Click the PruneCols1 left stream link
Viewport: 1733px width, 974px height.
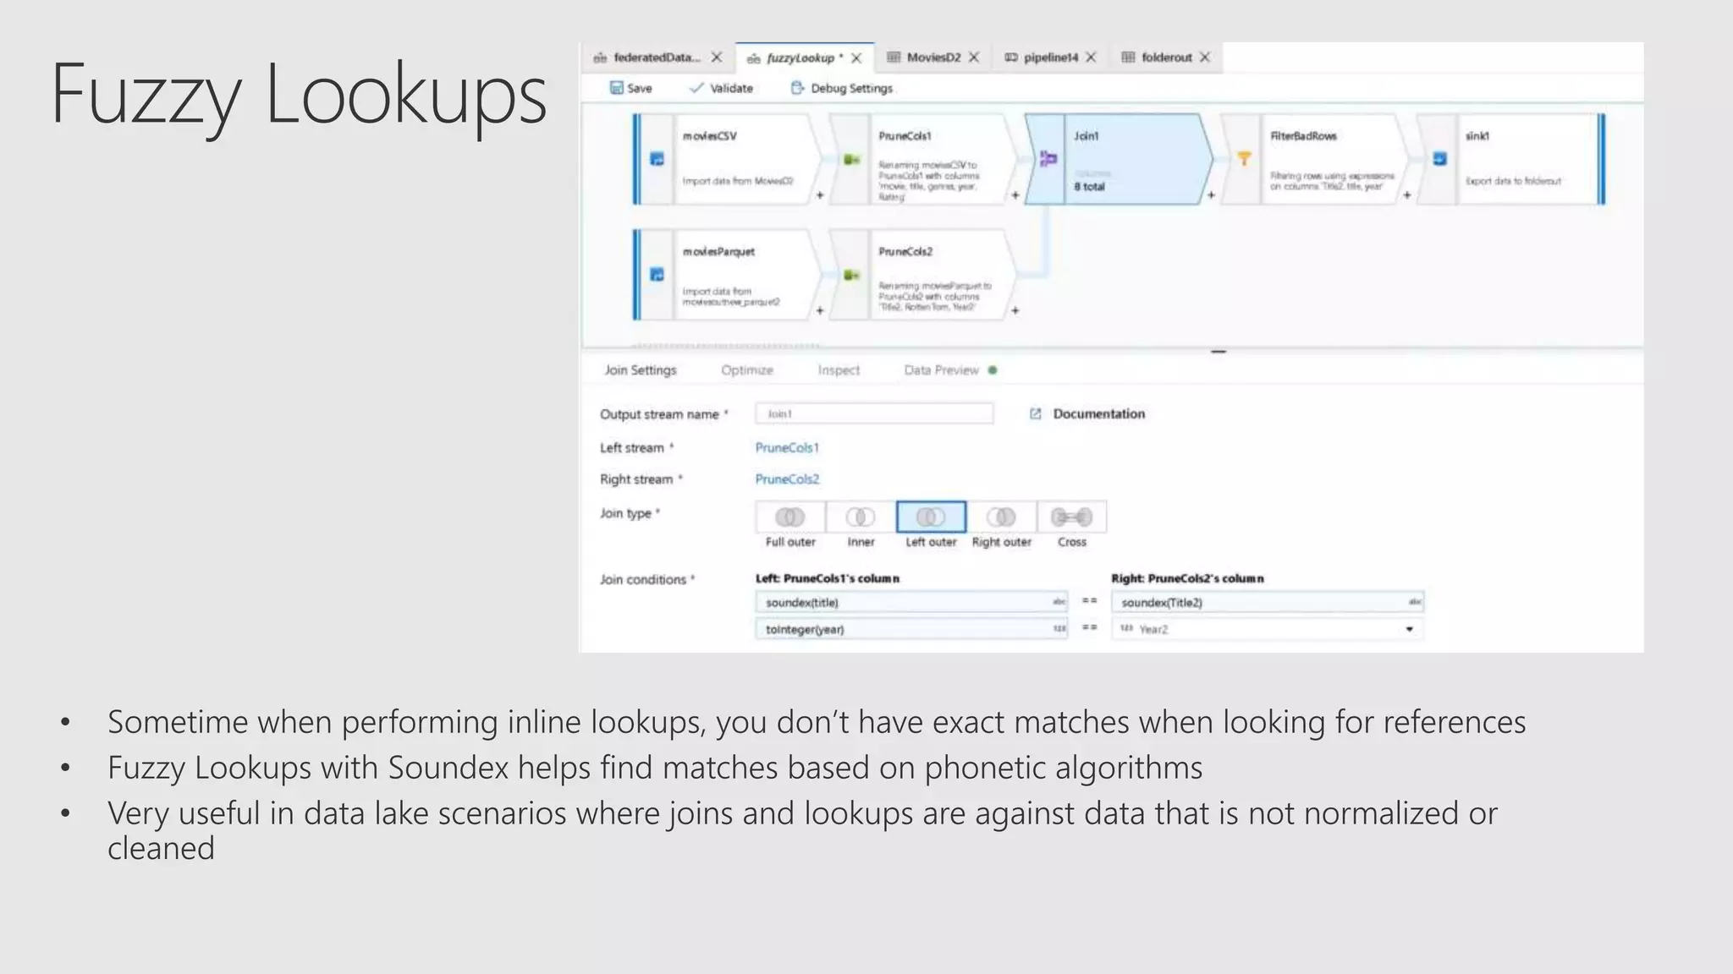pyautogui.click(x=787, y=447)
